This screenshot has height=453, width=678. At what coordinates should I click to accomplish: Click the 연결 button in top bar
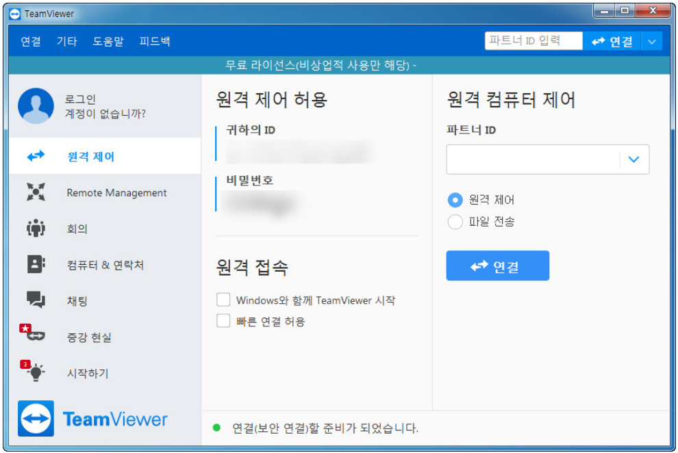[612, 42]
